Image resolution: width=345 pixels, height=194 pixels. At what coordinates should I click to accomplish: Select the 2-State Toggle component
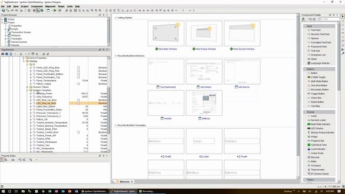tap(318, 77)
